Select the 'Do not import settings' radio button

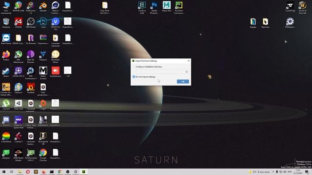134,77
